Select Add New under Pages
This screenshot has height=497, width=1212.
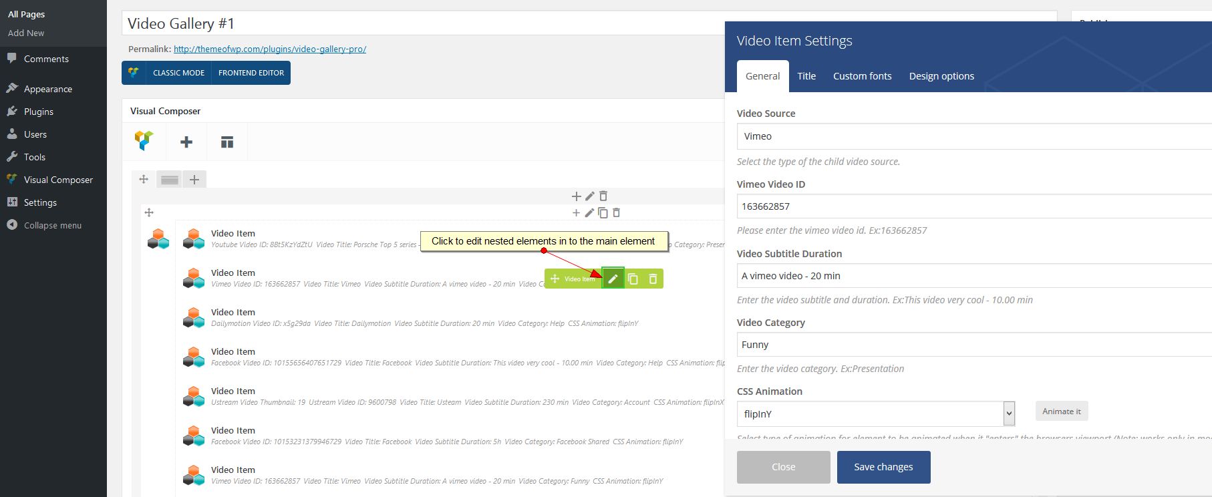pos(26,33)
